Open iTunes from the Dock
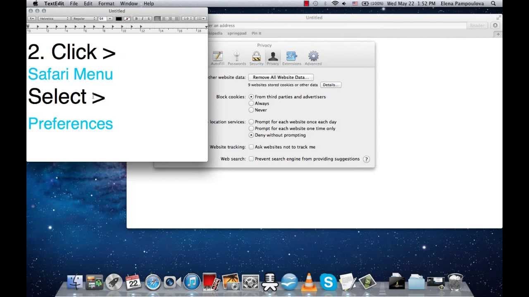The width and height of the screenshot is (529, 297). tap(192, 282)
